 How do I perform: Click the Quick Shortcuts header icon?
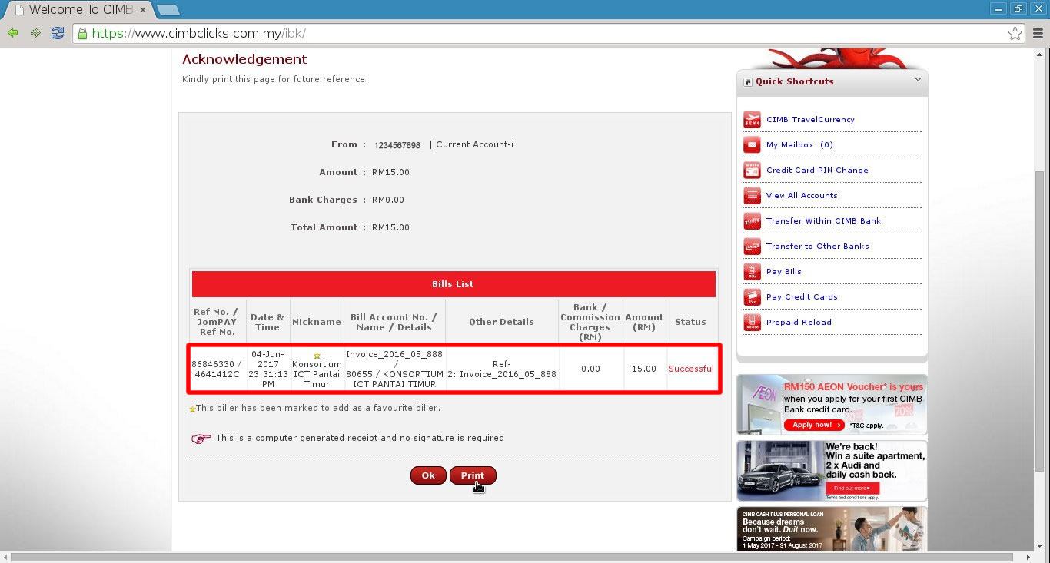click(x=748, y=82)
